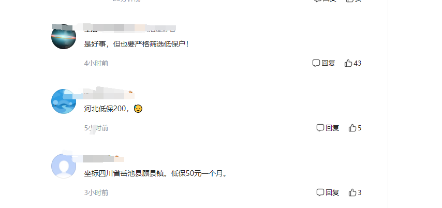Click the blurred username above 河北低保200 comment
This screenshot has width=442, height=208.
click(109, 94)
